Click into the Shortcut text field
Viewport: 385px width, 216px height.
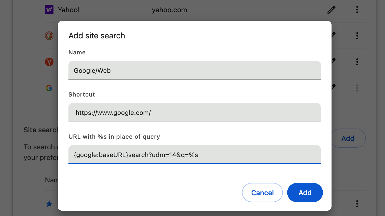(194, 113)
